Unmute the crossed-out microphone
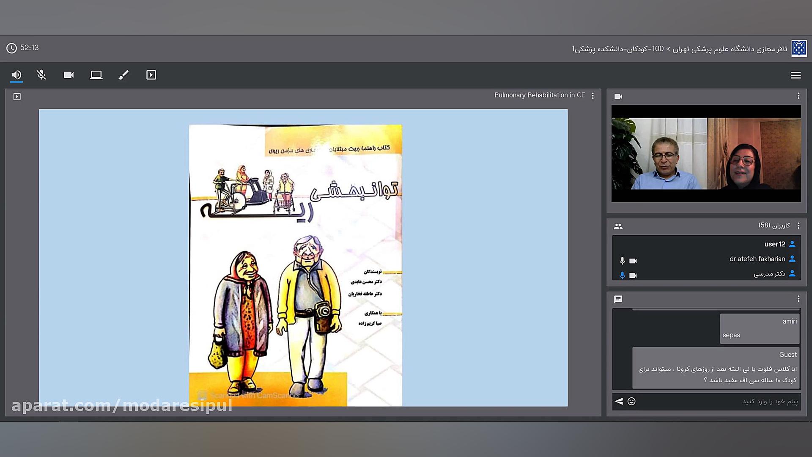 [41, 75]
